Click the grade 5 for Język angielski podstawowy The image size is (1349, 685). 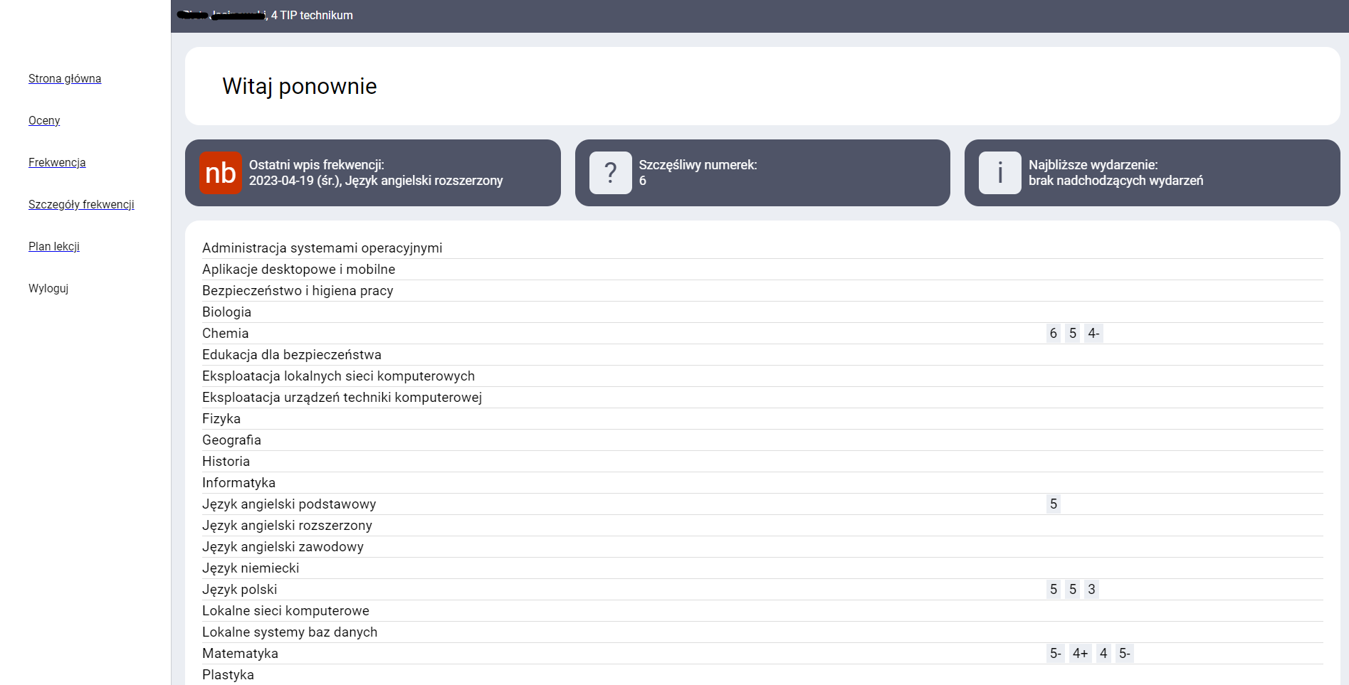(1054, 504)
